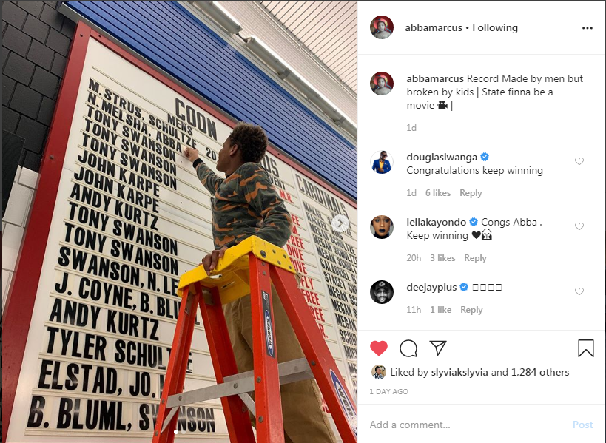Share post via paper plane icon
606x443 pixels.
(x=438, y=348)
